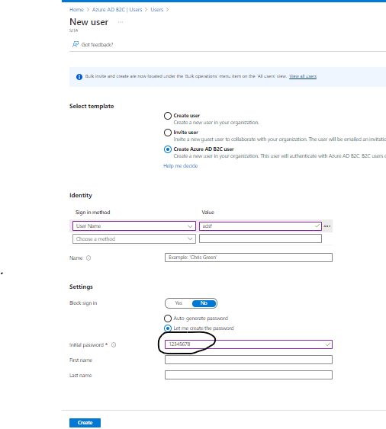Click the Select template heading

point(92,106)
